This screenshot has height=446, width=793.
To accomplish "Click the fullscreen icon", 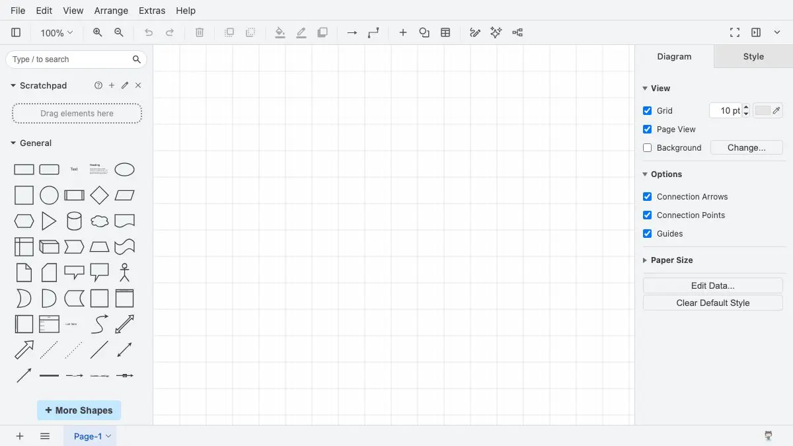I will pyautogui.click(x=735, y=32).
